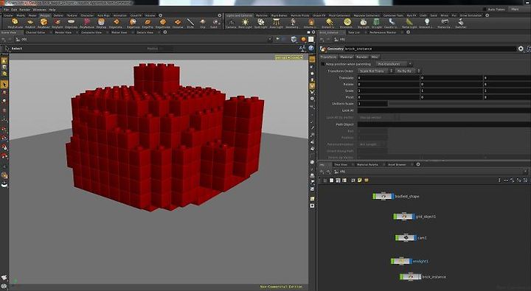Open the Rx Ry Rz rotation order dropdown
The height and width of the screenshot is (291, 531).
tap(408, 71)
